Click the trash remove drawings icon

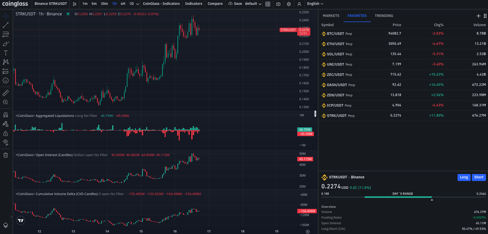[x=6, y=155]
